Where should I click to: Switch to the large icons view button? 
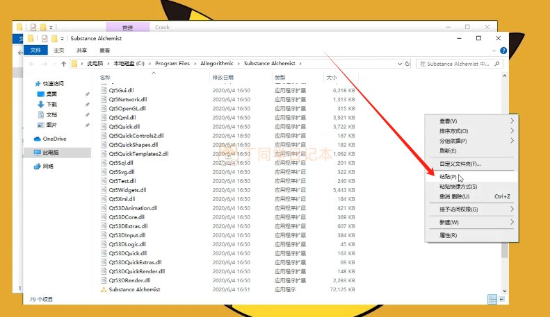point(501,299)
